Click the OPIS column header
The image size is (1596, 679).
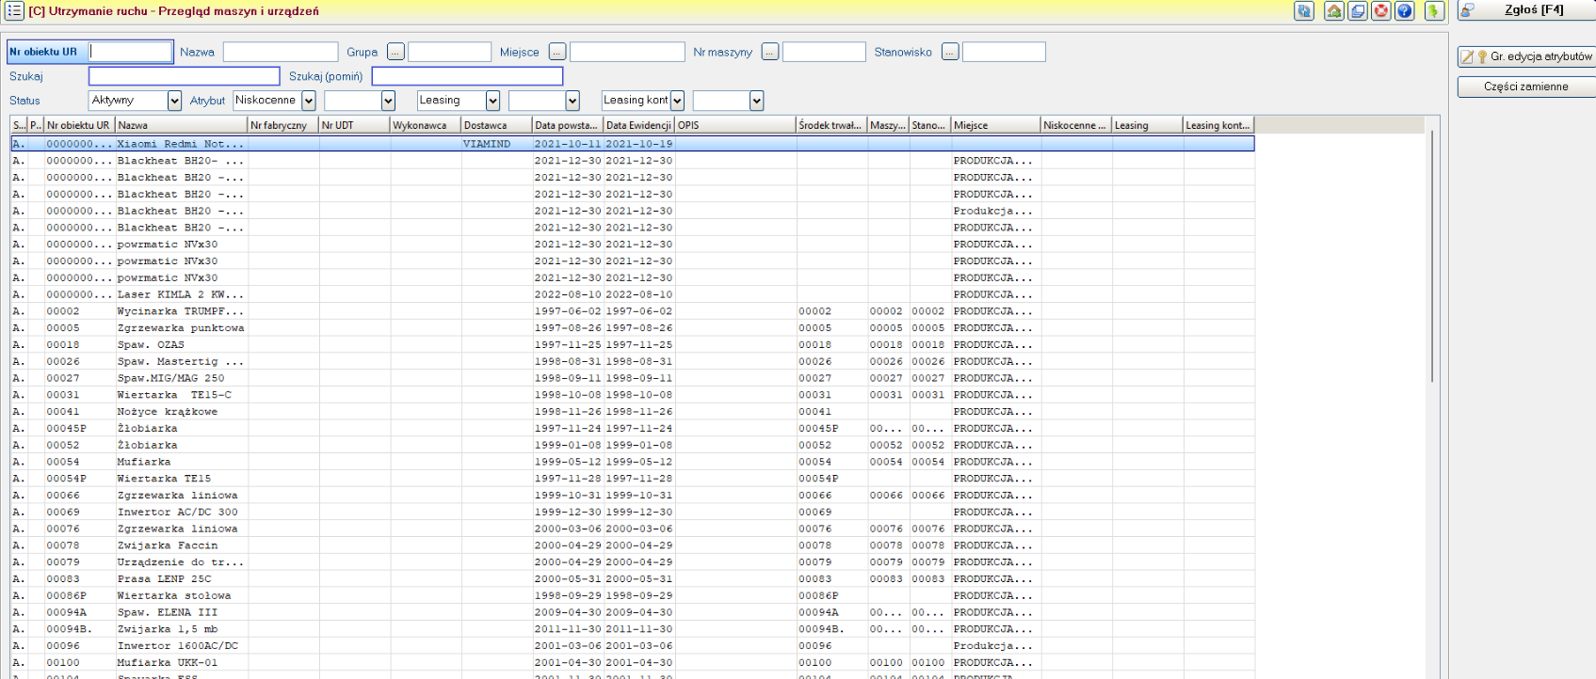click(735, 125)
